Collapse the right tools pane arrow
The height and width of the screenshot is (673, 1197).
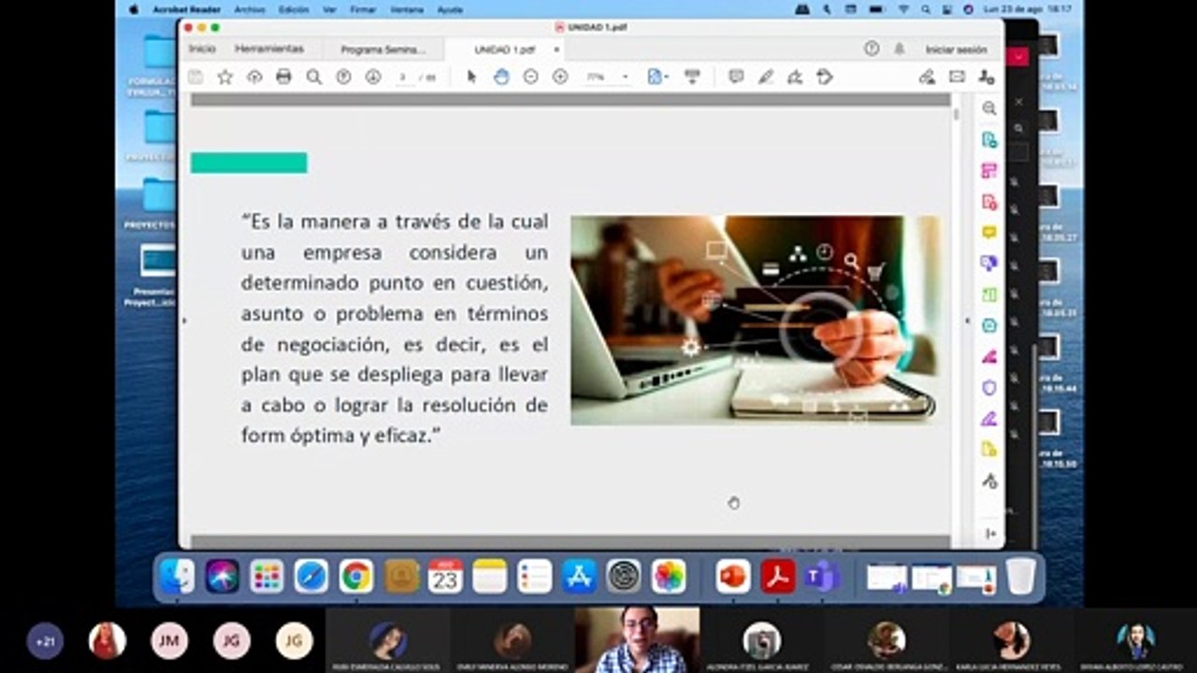(968, 321)
